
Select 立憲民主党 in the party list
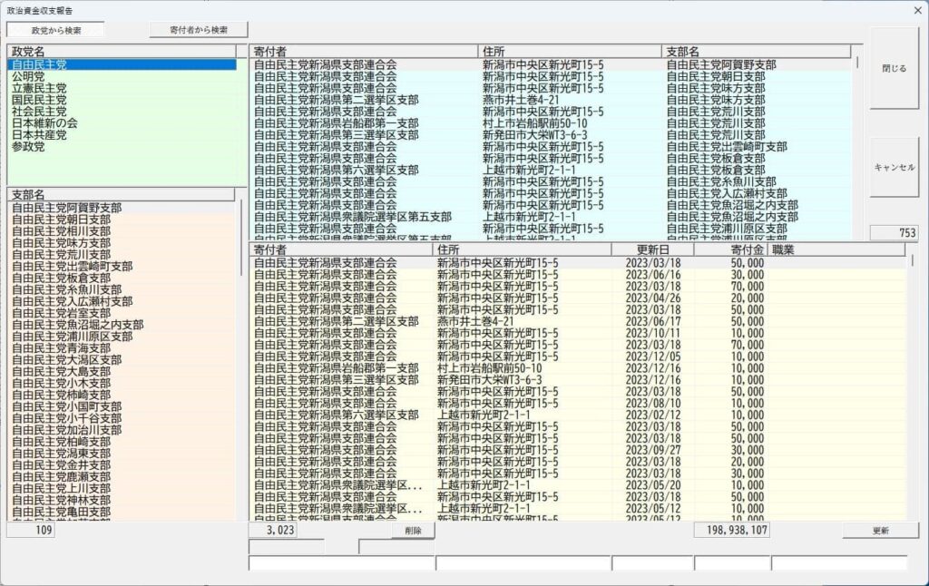pos(39,89)
